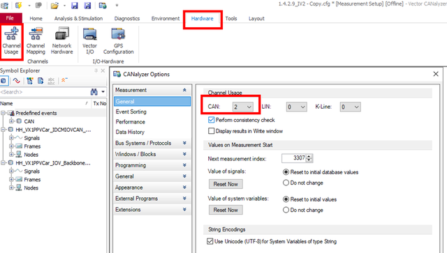
Task: Toggle Use Unicode (UTF-8) for System Variables
Action: tap(210, 241)
